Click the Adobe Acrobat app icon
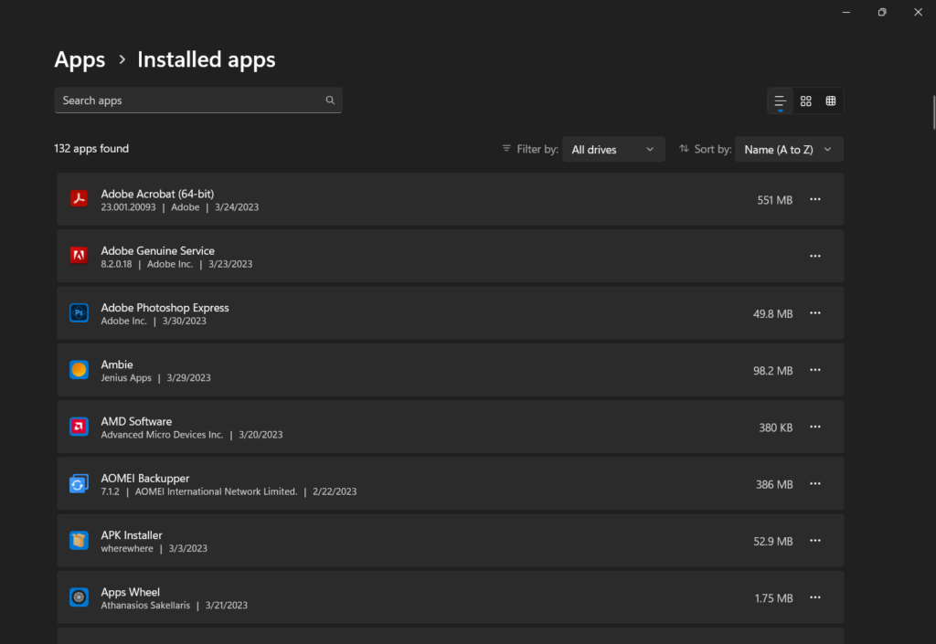Screen dimensions: 936x644 click(x=79, y=199)
